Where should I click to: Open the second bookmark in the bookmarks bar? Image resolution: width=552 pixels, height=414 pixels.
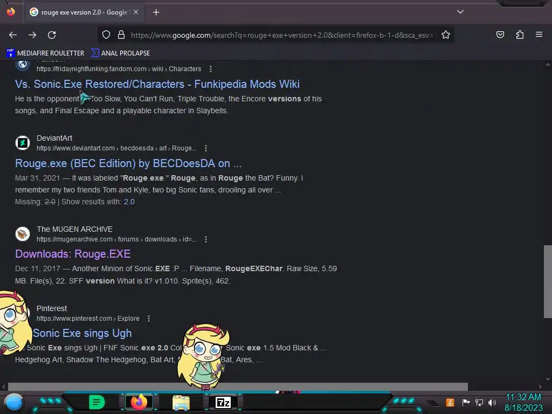coord(120,53)
